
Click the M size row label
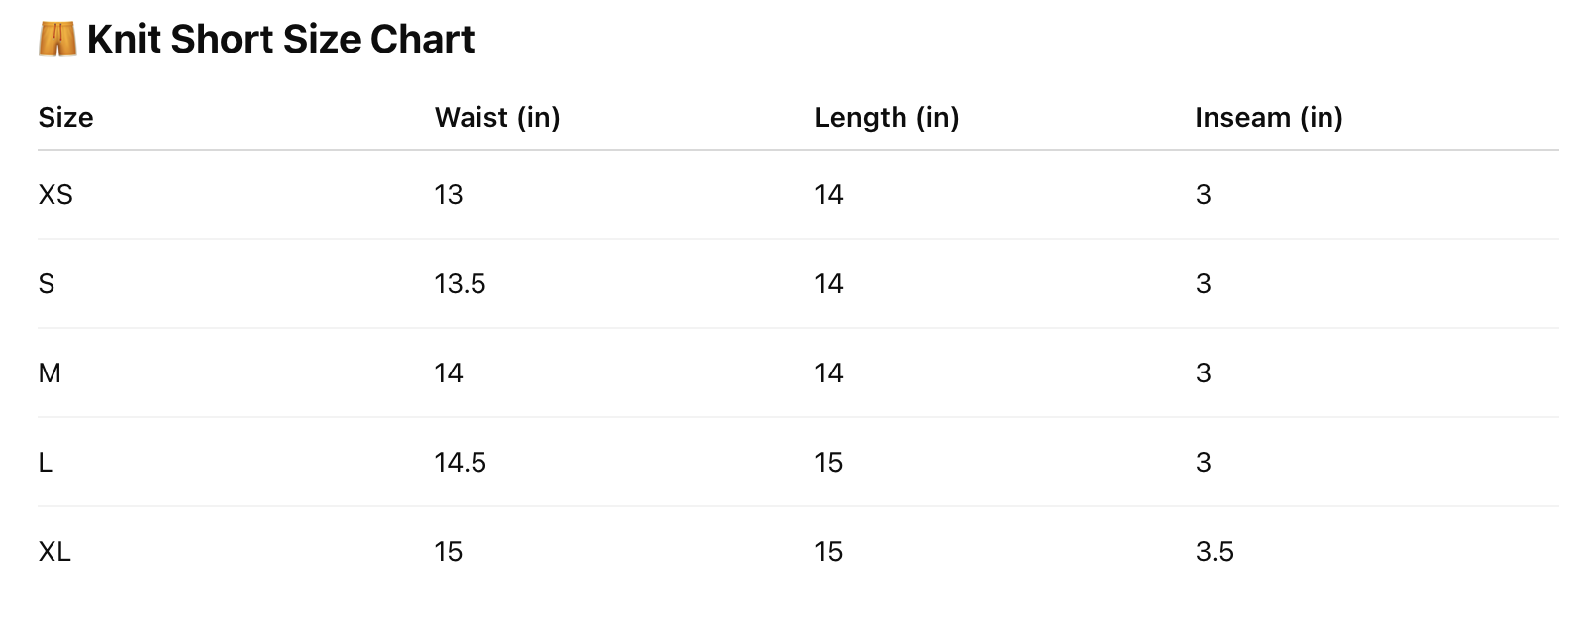click(x=50, y=372)
